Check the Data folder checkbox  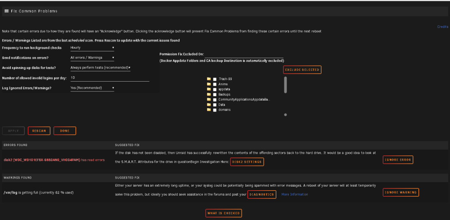coord(215,105)
